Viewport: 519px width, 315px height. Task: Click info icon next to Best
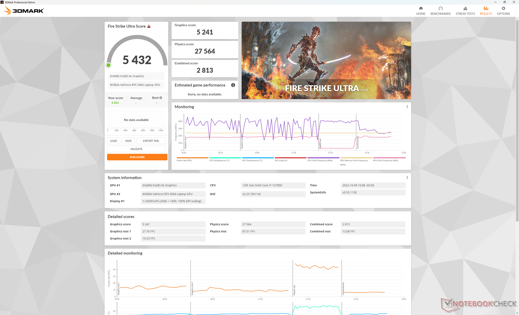[161, 98]
